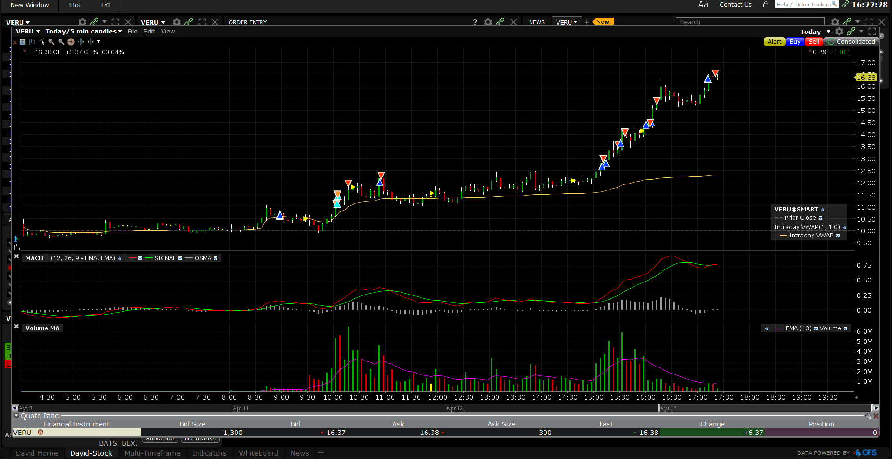
Task: Open the chart's View menu
Action: [168, 32]
